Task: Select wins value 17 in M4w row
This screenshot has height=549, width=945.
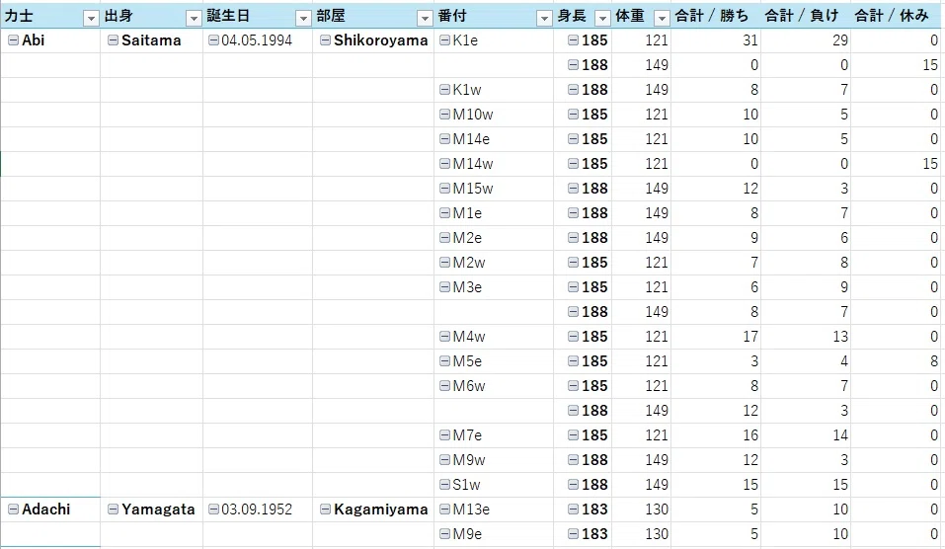Action: (x=715, y=337)
